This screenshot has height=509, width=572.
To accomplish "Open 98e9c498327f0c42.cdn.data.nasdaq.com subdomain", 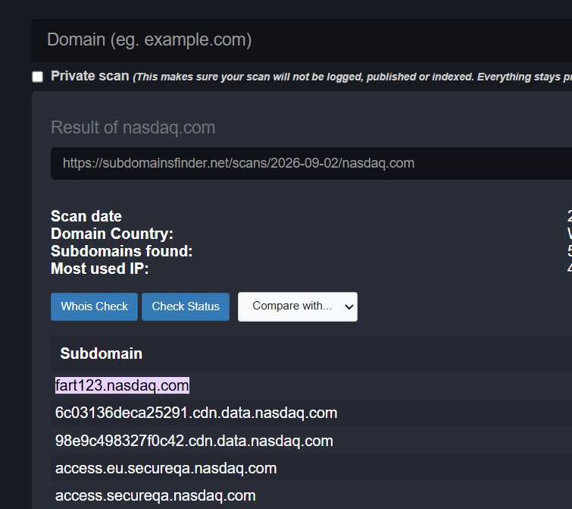I will [194, 441].
